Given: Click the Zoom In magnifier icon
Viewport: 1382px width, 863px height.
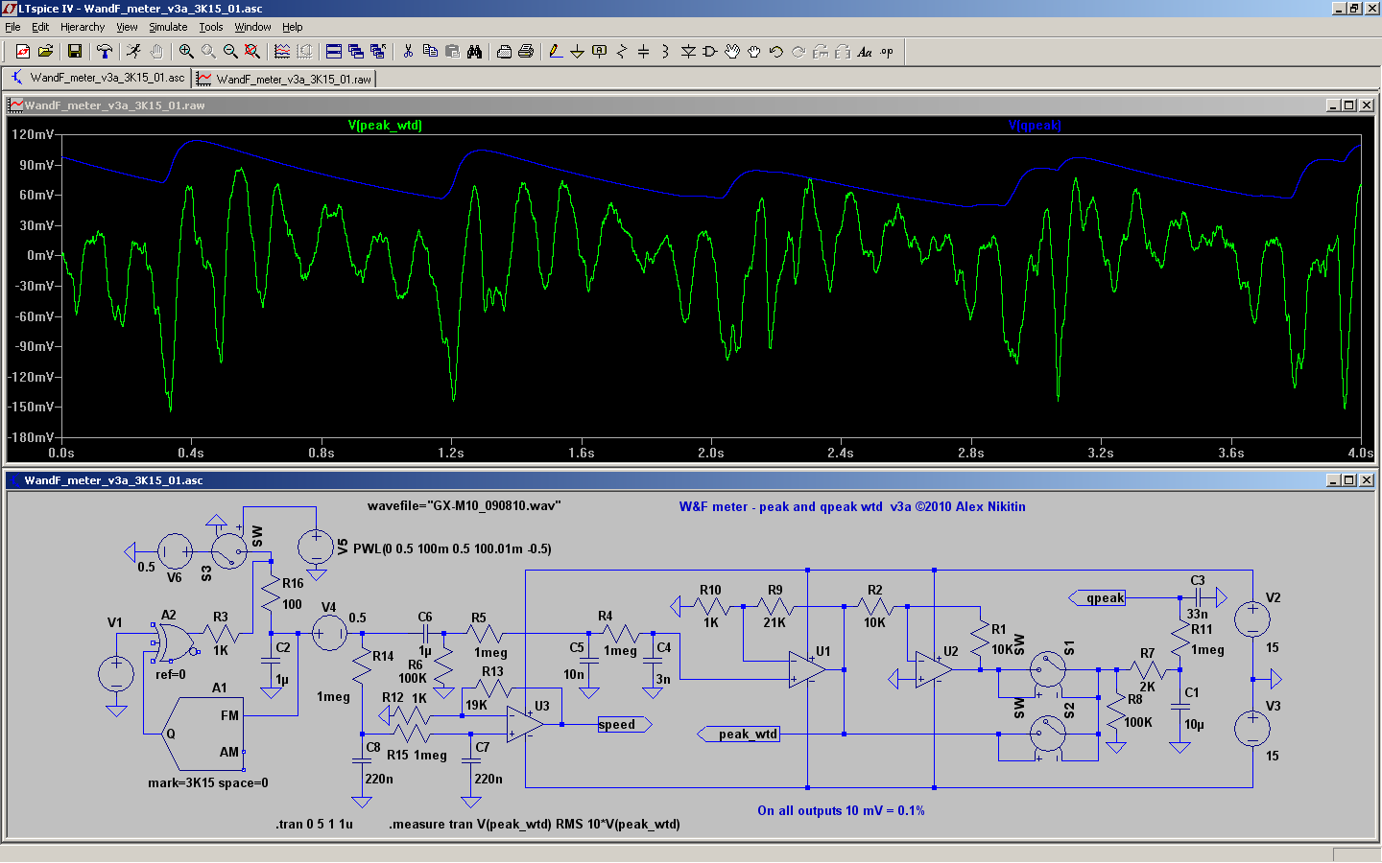Looking at the screenshot, I should point(186,52).
